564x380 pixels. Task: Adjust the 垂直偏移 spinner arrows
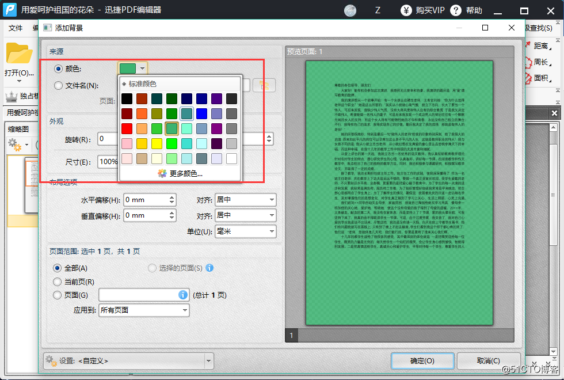(x=172, y=215)
